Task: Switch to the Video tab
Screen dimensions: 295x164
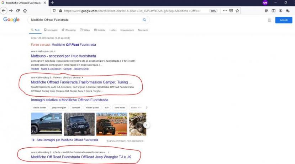Action: point(85,30)
